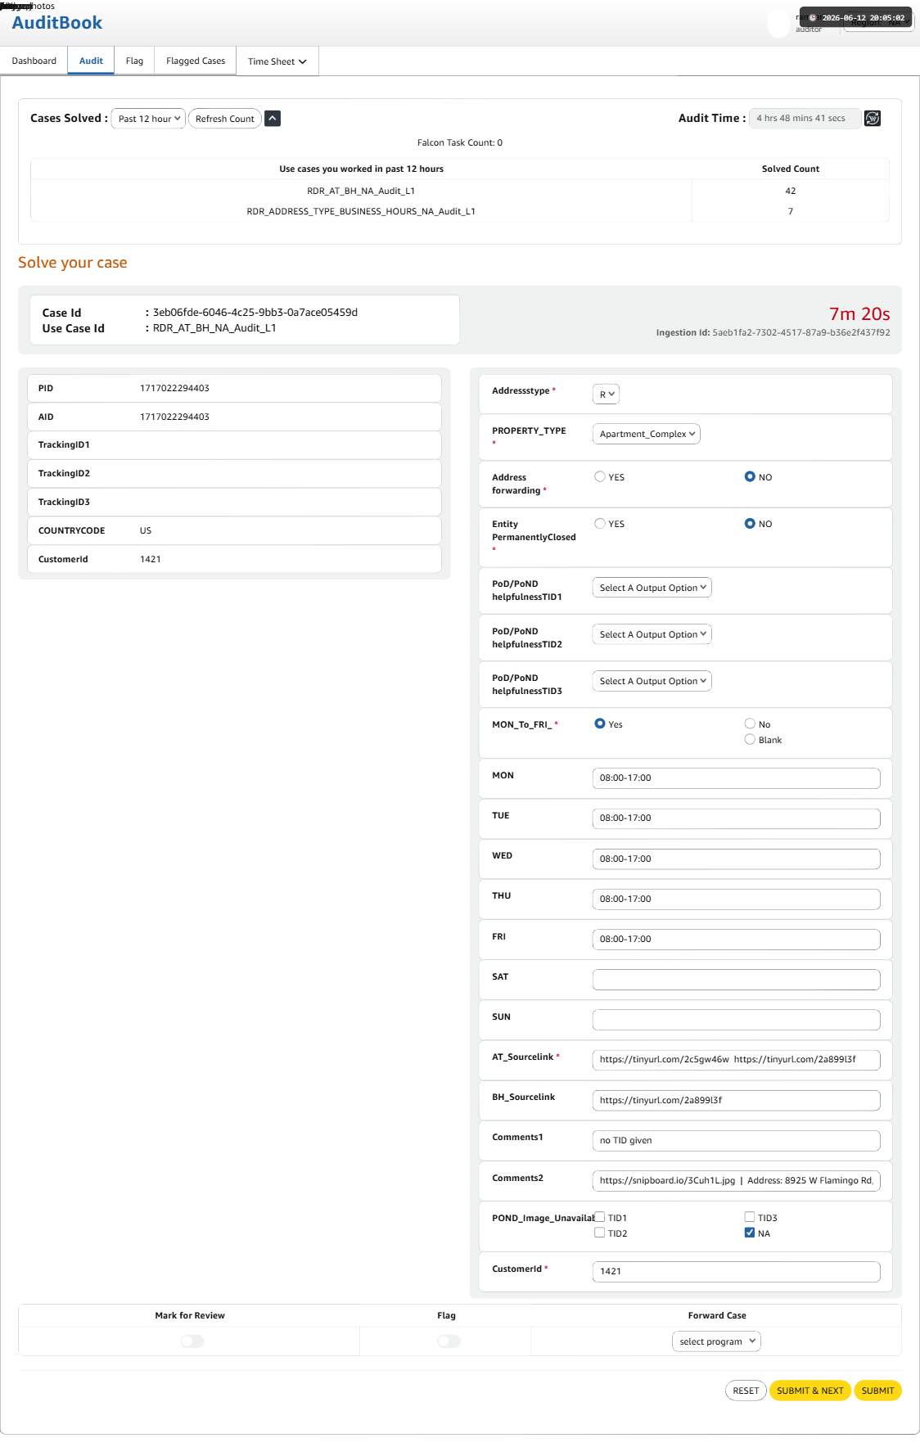The image size is (920, 1447).
Task: Click the MON hours field
Action: click(737, 778)
